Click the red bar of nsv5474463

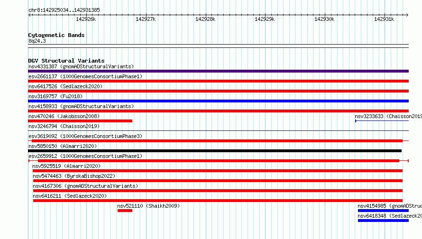pyautogui.click(x=218, y=181)
